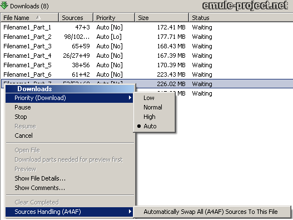Sort by the Sources column header
Viewport: 293px width, 220px height.
(x=76, y=18)
